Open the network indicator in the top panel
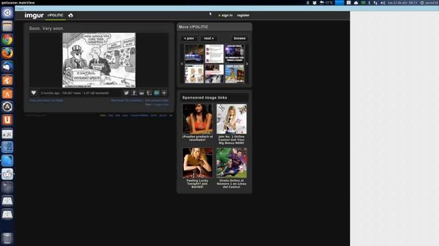This screenshot has width=439, height=246. point(375,3)
